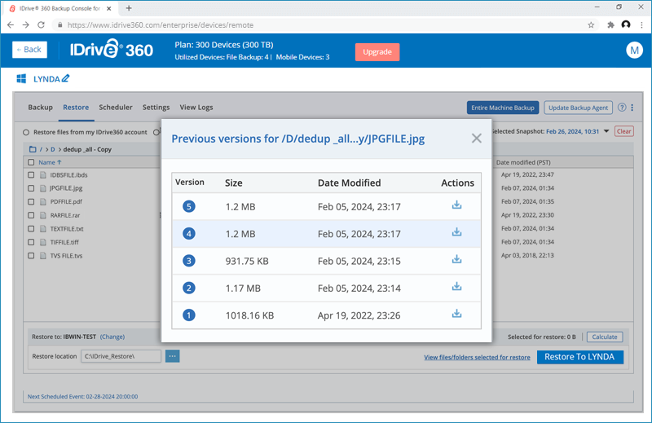Open the three-dot more options menu

[x=632, y=108]
